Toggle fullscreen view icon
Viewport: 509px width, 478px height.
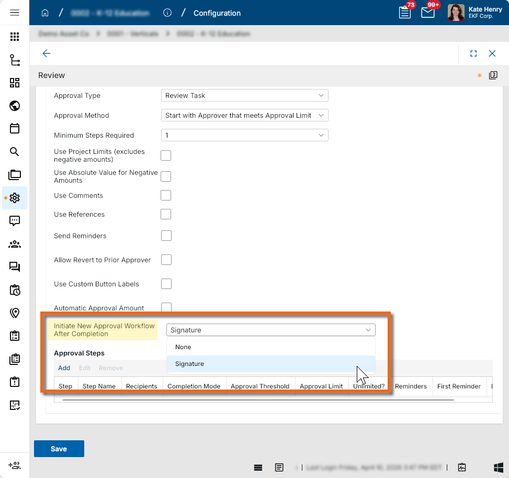pyautogui.click(x=473, y=53)
